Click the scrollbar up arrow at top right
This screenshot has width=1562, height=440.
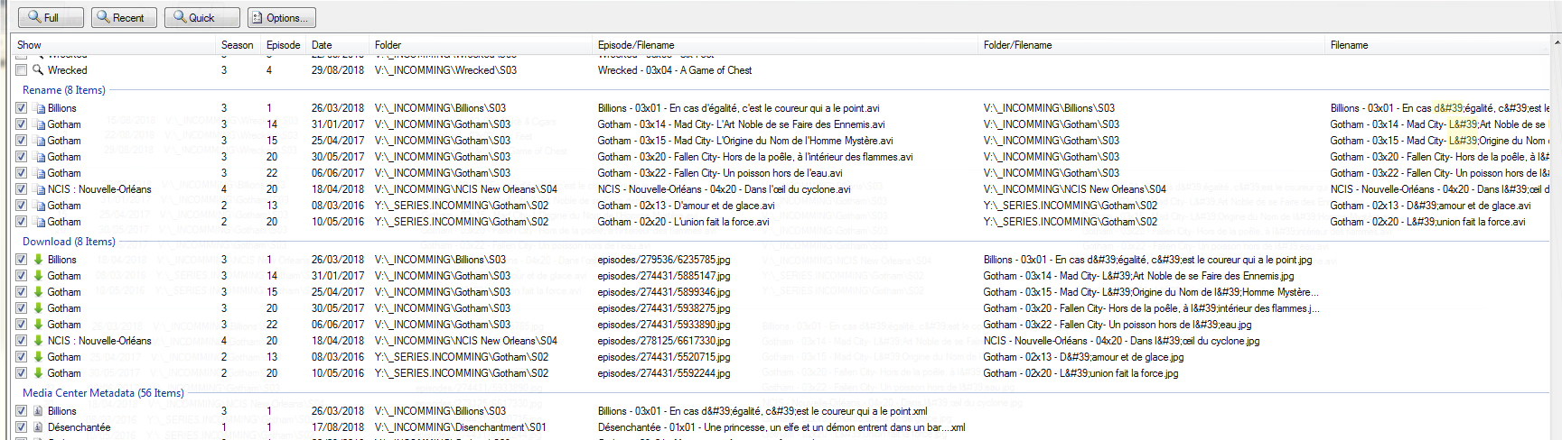pyautogui.click(x=1557, y=42)
